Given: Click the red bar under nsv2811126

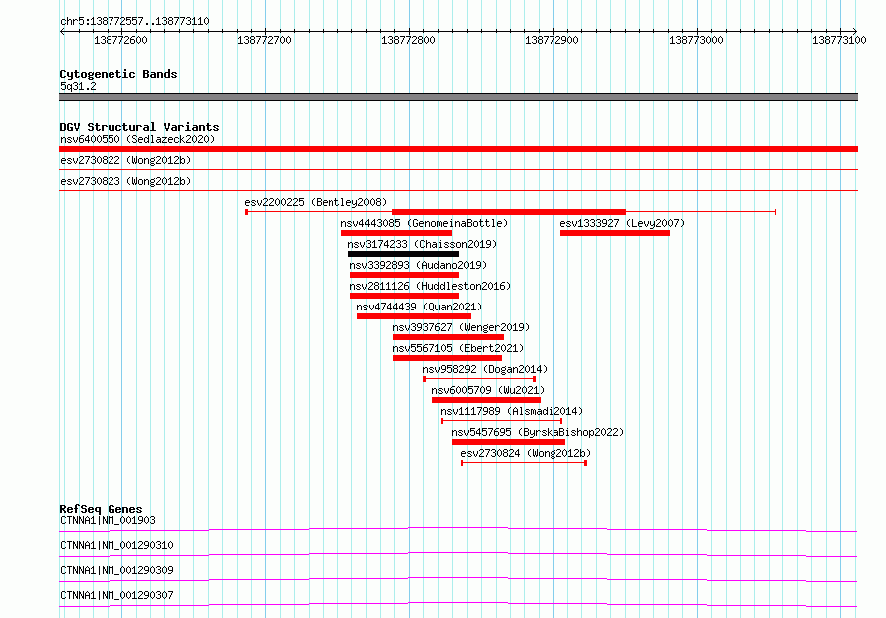Looking at the screenshot, I should click(x=404, y=296).
